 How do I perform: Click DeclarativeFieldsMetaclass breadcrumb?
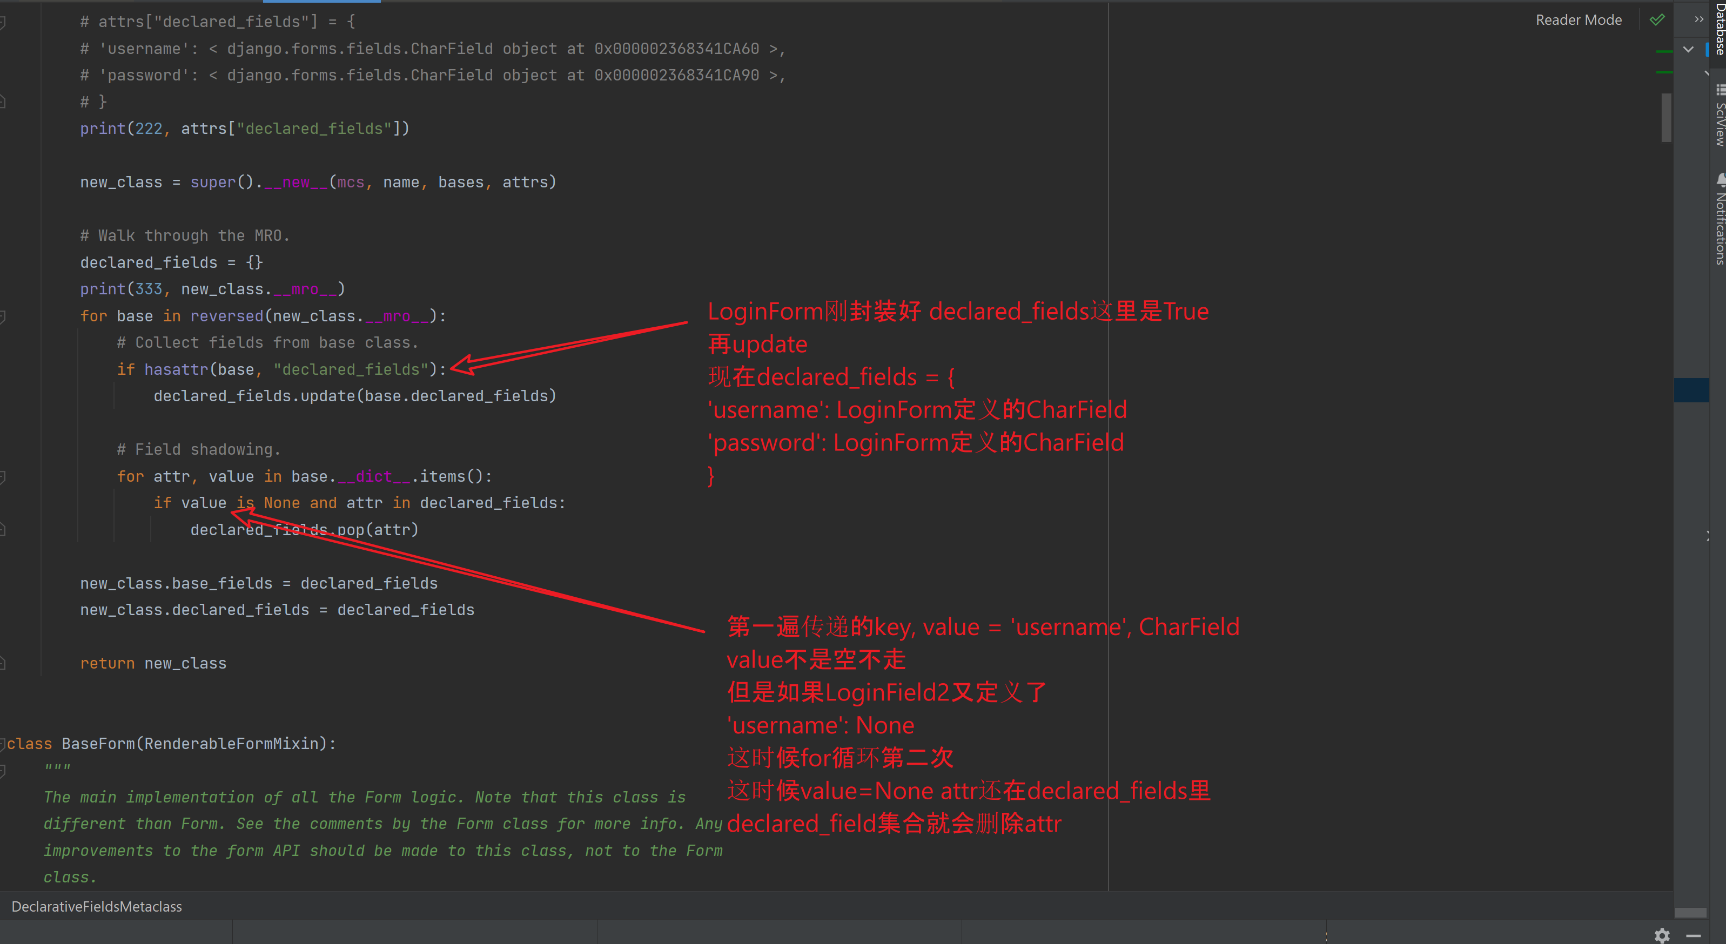pos(97,907)
